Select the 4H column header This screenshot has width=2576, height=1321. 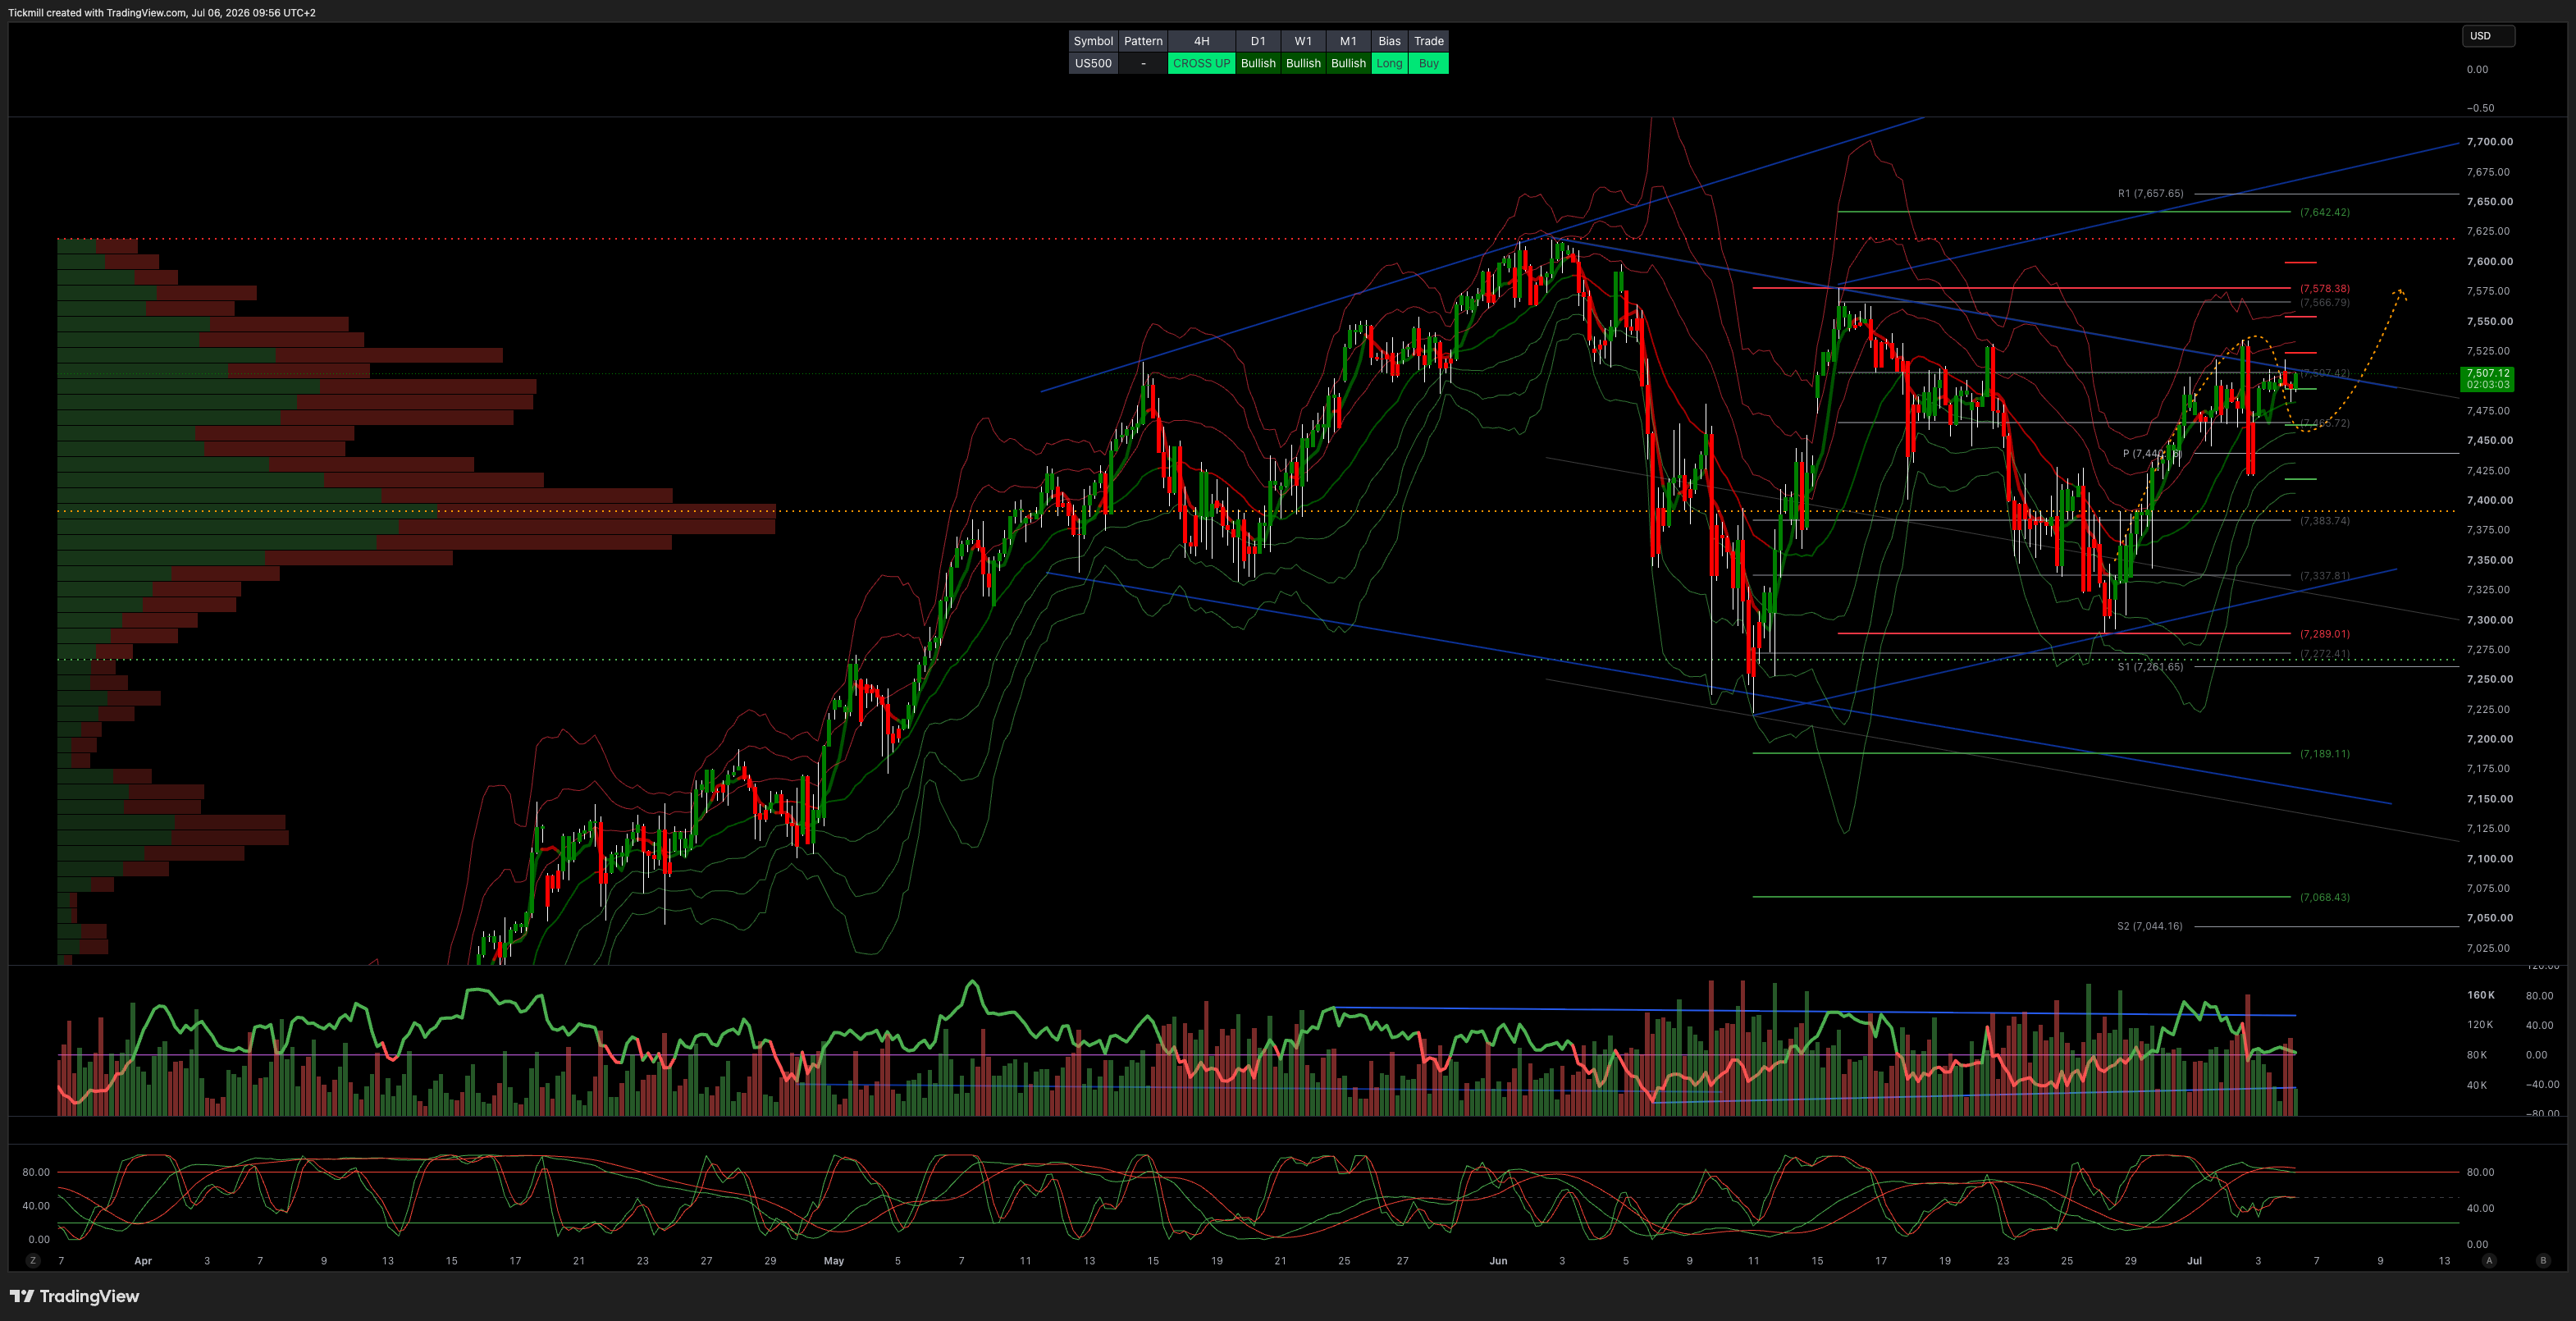coord(1201,41)
